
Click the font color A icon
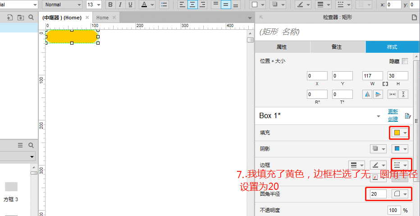(x=144, y=5)
